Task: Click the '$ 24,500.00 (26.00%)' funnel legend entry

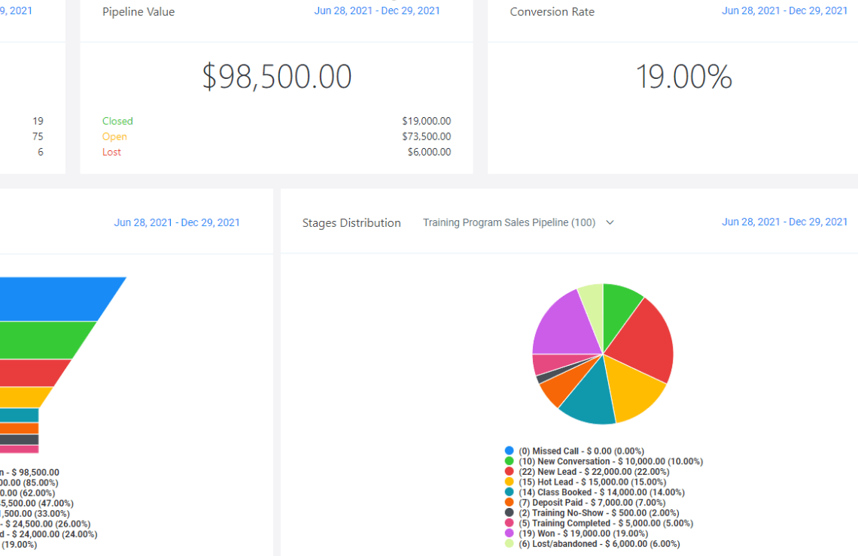Action: (45, 524)
